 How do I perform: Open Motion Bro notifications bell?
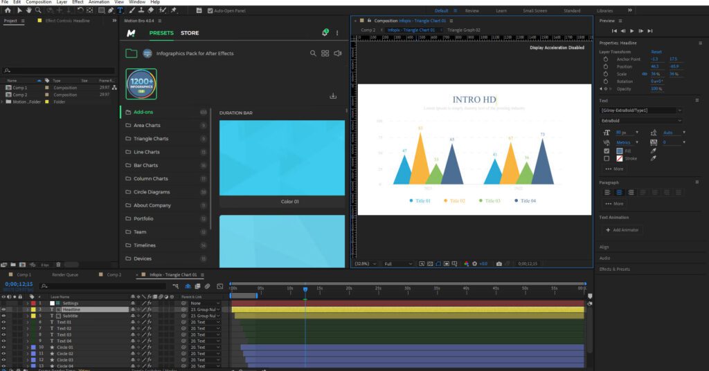pos(325,32)
